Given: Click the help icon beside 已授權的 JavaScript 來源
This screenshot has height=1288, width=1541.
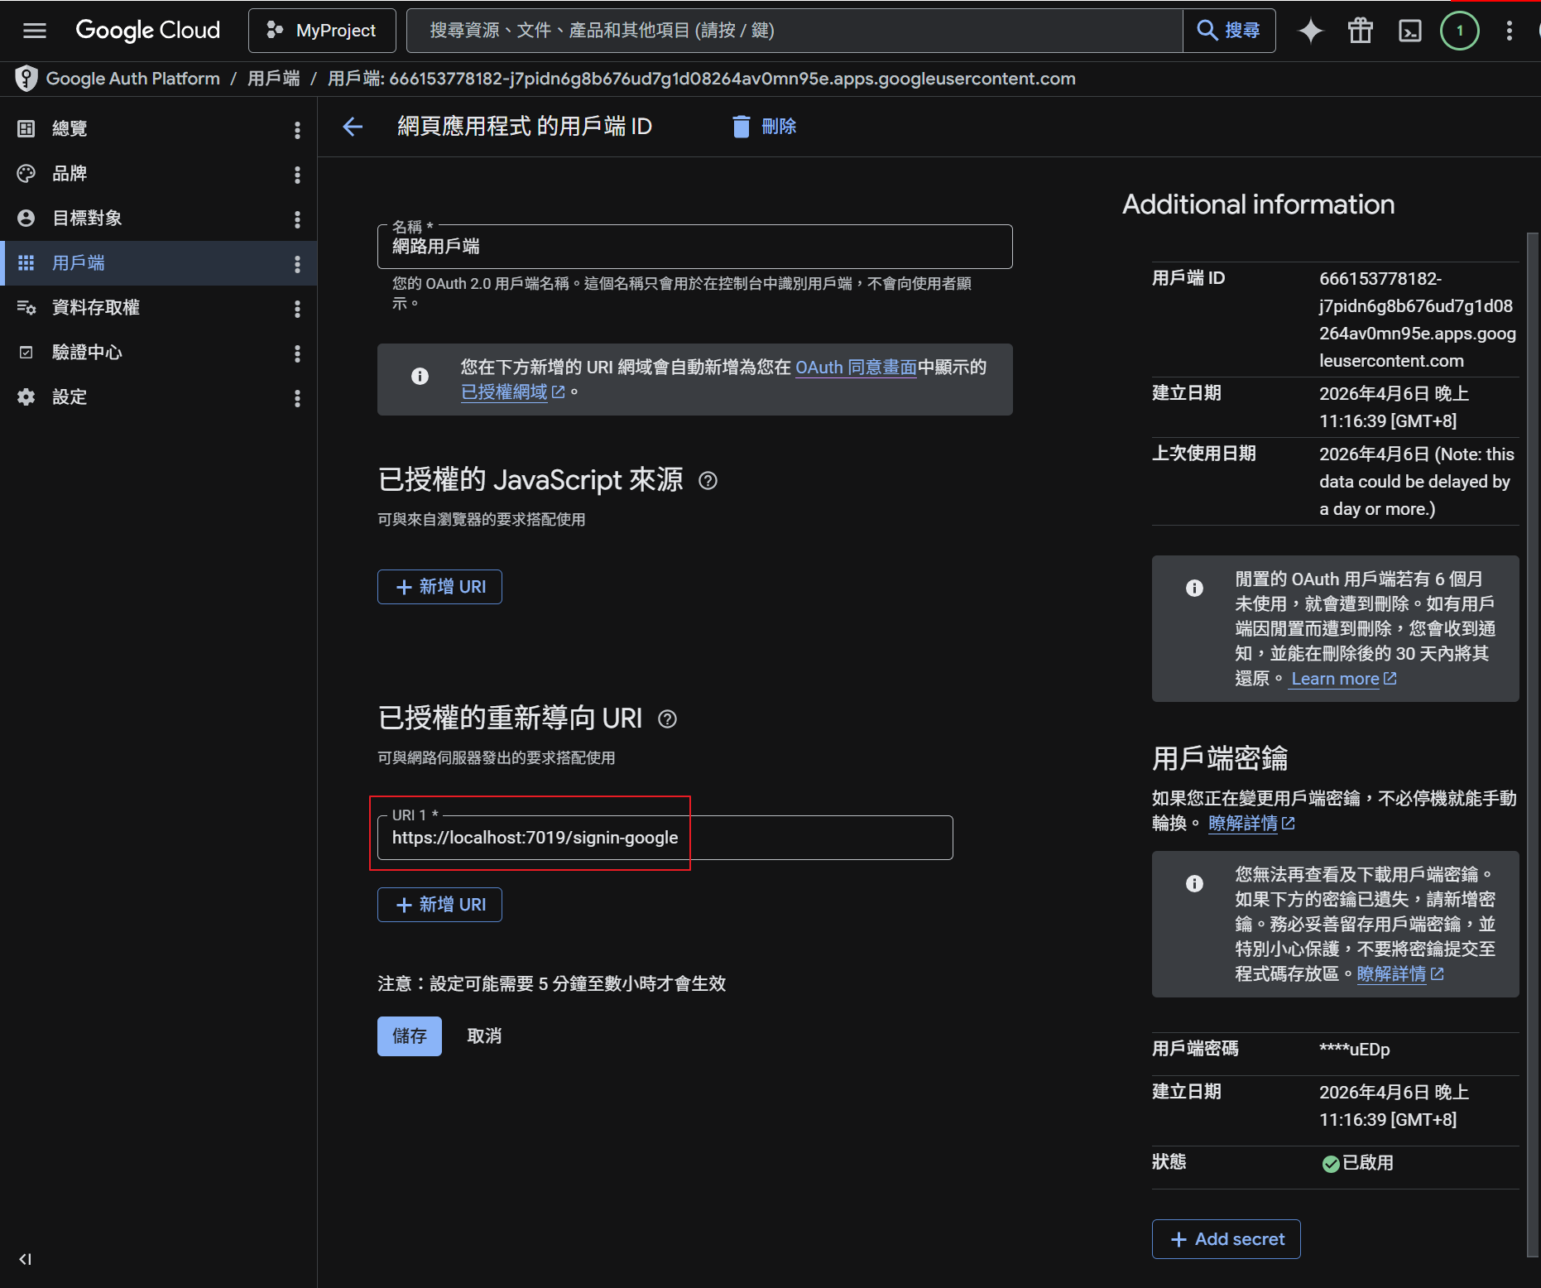Looking at the screenshot, I should [708, 481].
